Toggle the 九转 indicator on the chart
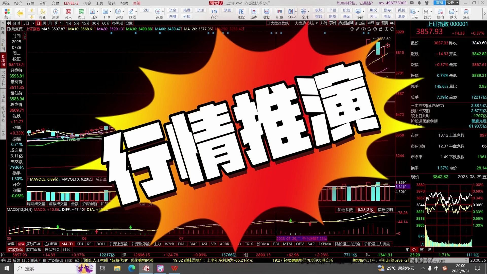This screenshot has height=274, width=487. (x=324, y=23)
